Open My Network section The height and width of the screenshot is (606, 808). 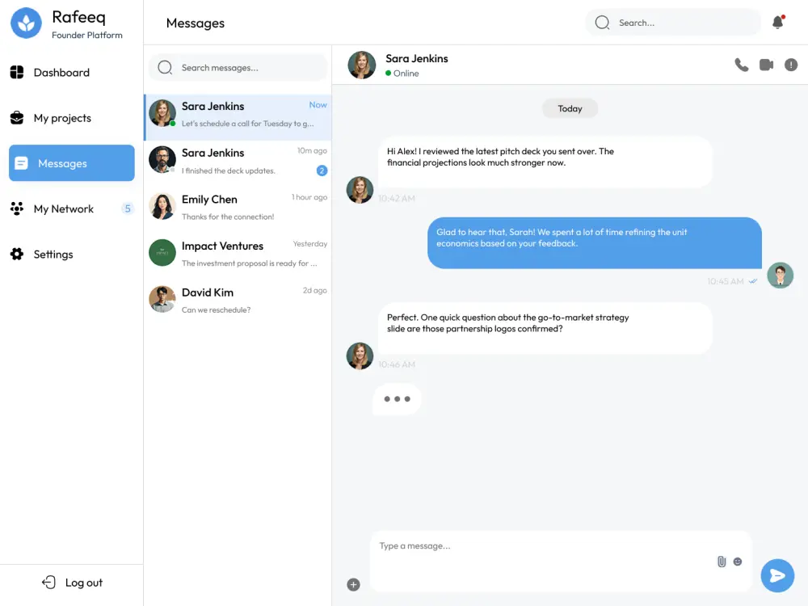click(72, 208)
